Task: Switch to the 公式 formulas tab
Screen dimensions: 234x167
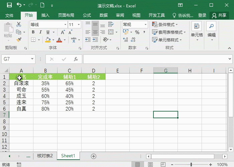Action: tap(87, 15)
